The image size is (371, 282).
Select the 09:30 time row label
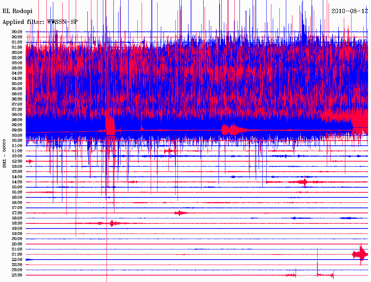17,130
